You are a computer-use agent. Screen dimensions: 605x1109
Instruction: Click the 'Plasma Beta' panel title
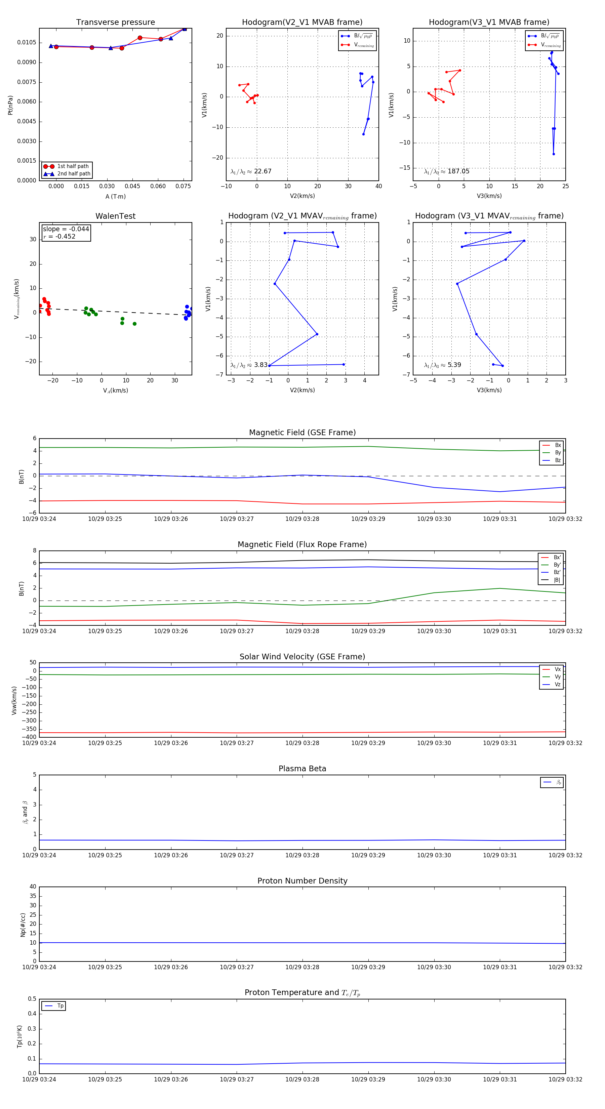pyautogui.click(x=302, y=769)
